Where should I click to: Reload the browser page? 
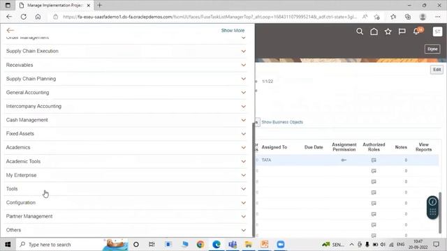click(23, 17)
